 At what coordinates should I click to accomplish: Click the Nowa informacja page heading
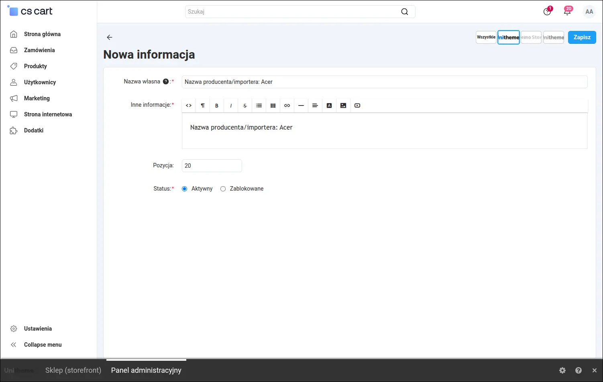pos(149,55)
